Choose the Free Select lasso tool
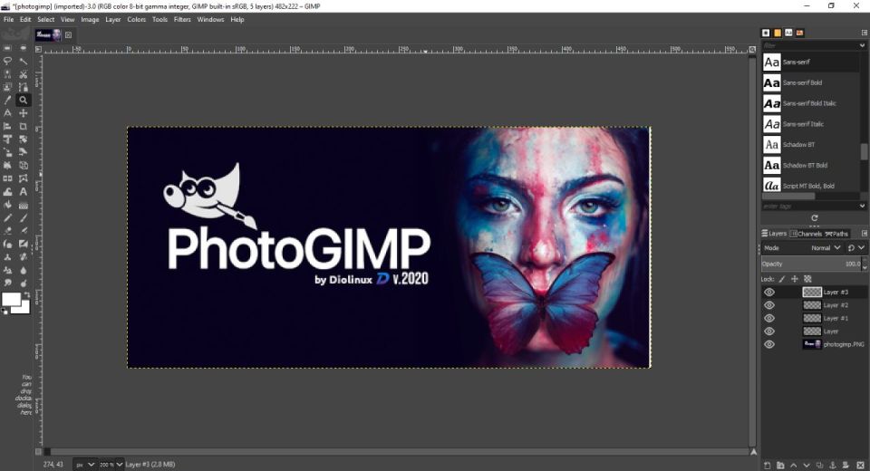 [8, 61]
